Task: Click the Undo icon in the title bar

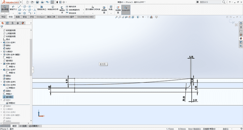Action: click(47, 2)
